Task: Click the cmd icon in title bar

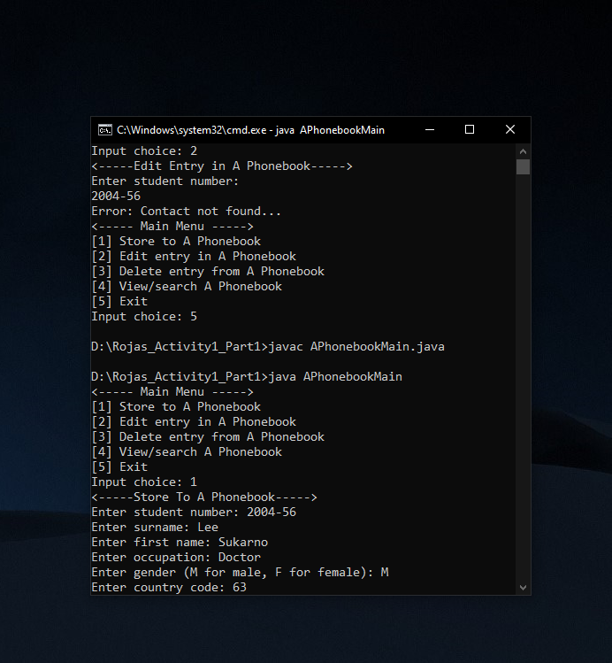Action: 103,129
